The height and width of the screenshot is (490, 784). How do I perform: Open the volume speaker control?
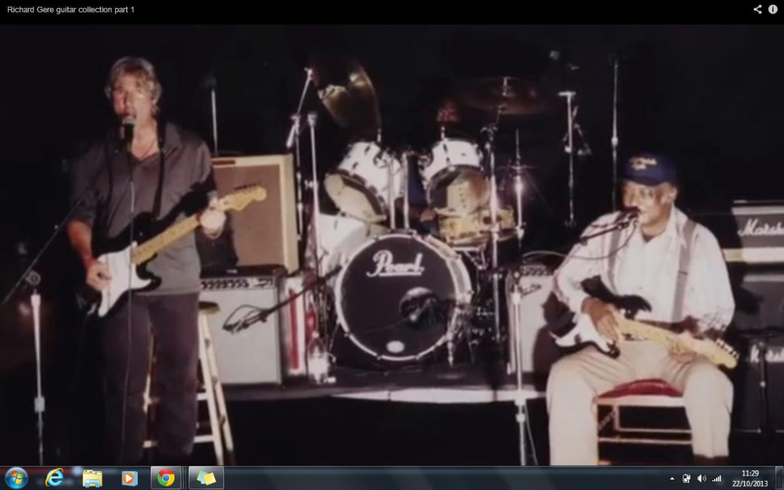tap(702, 478)
